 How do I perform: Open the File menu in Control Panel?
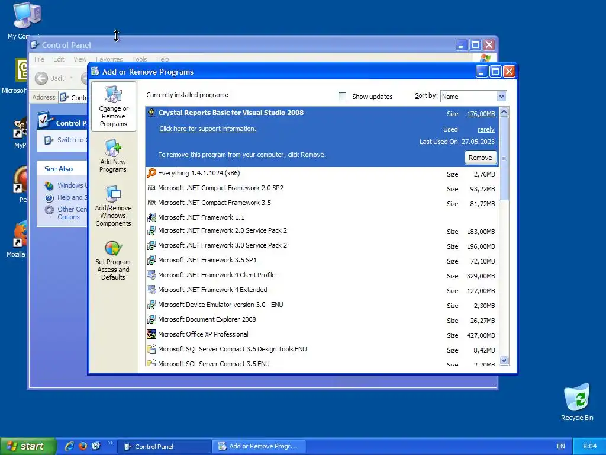coord(39,59)
